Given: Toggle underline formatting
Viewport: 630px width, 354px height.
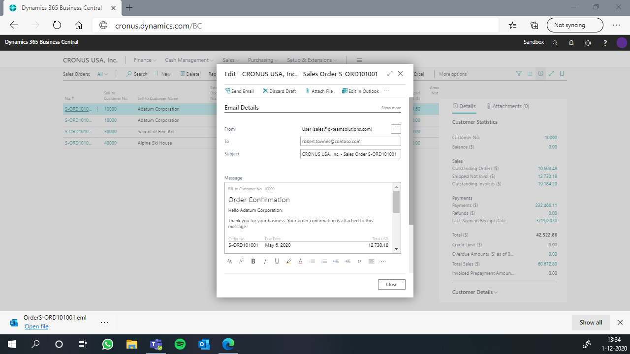Looking at the screenshot, I should pos(277,262).
